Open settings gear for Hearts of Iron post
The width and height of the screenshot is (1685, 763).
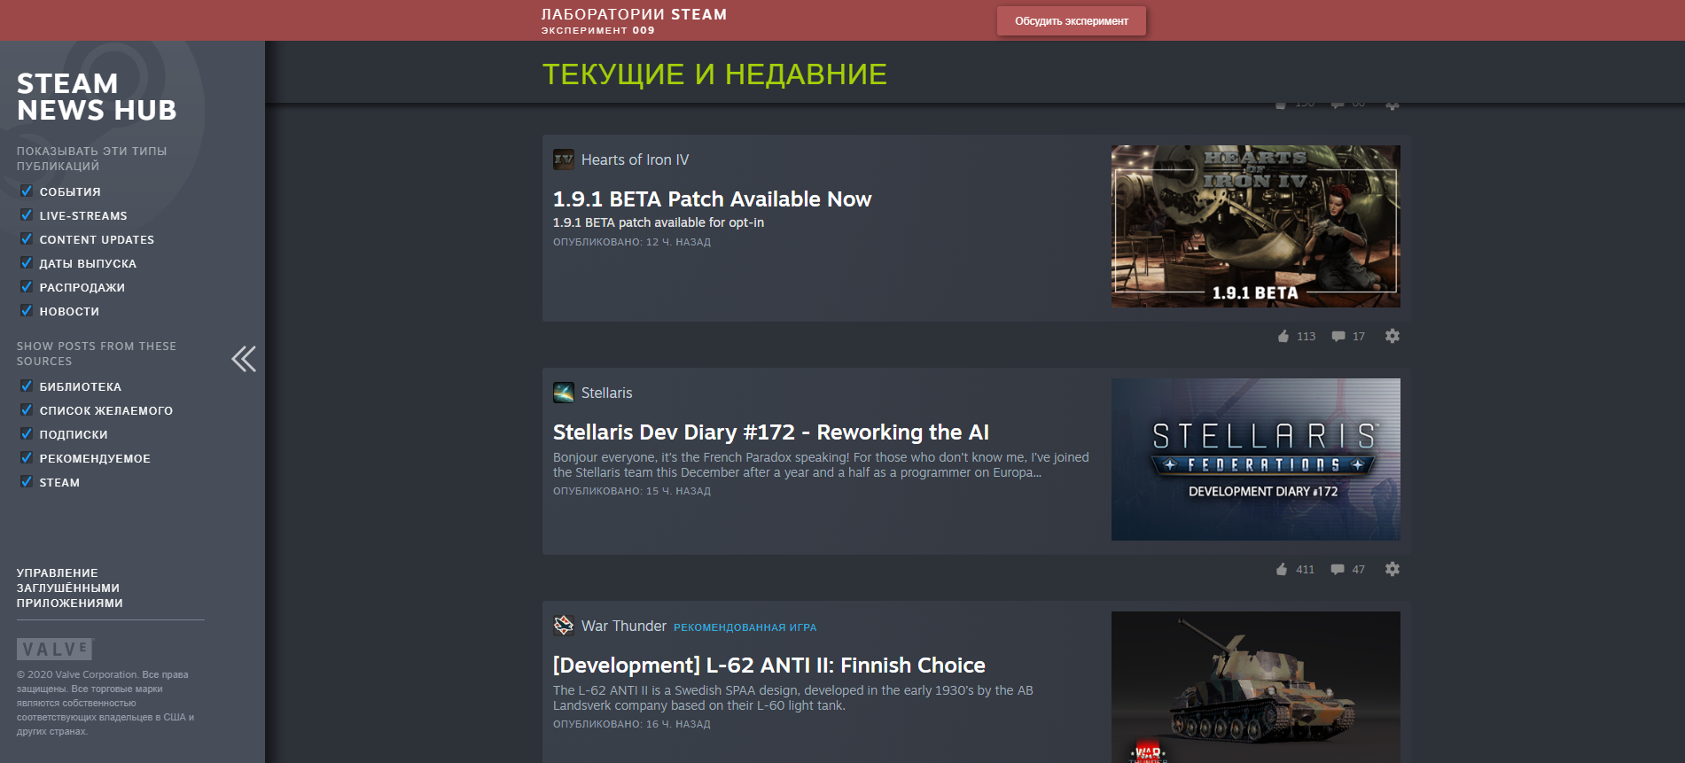click(1392, 336)
